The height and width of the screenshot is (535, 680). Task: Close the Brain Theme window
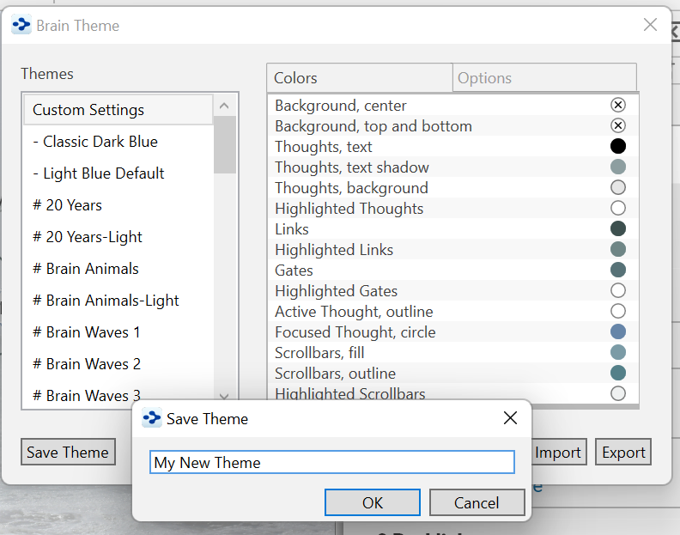650,25
